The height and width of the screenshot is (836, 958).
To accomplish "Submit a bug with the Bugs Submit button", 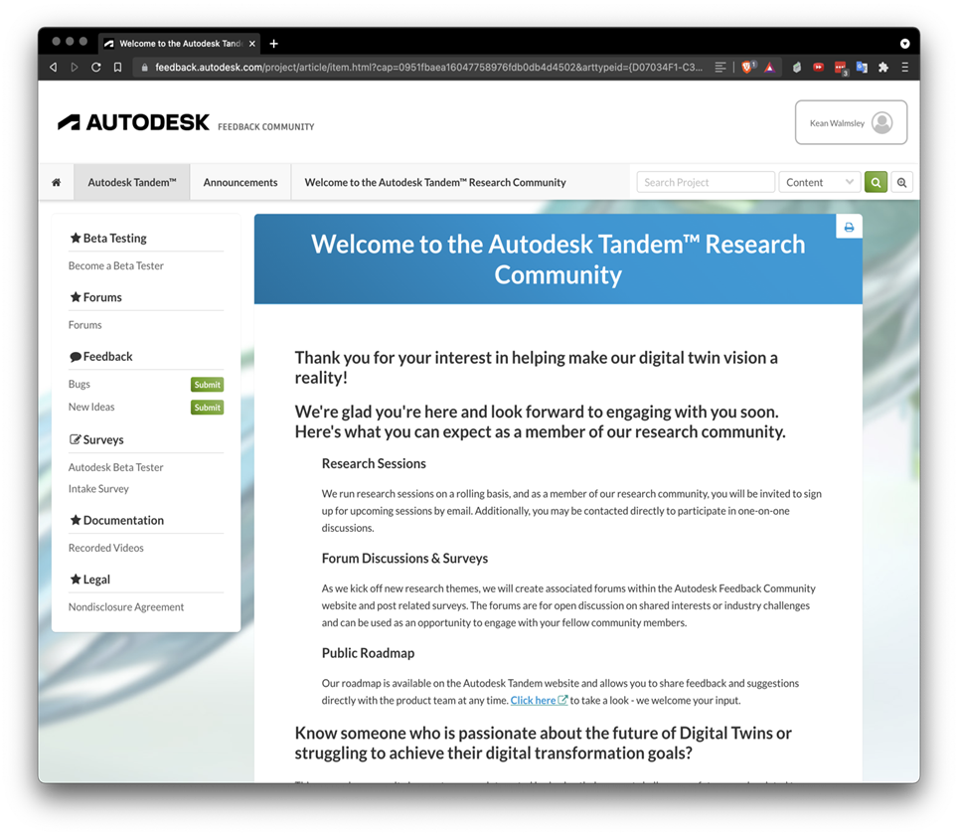I will pos(207,385).
